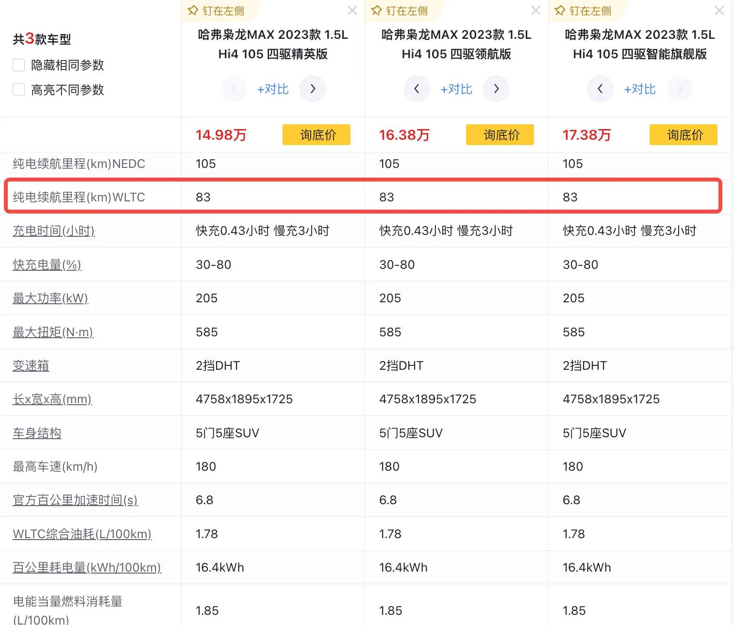Open the 最大功率(kW) parameter link

(50, 298)
